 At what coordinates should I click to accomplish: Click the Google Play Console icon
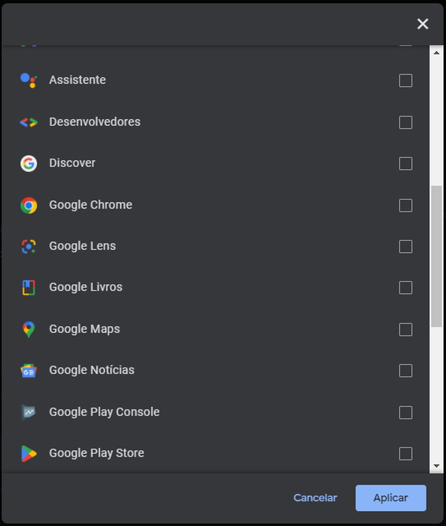coord(29,412)
